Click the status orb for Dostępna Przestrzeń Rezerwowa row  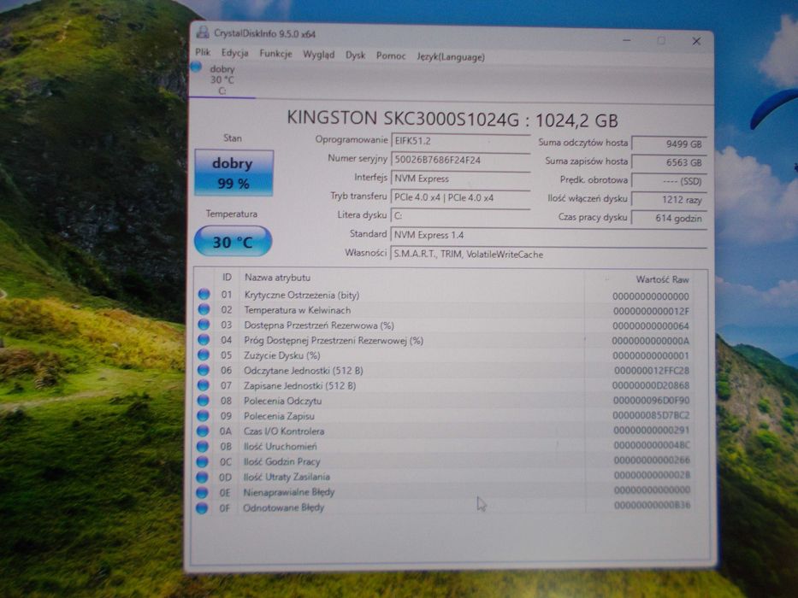(204, 325)
